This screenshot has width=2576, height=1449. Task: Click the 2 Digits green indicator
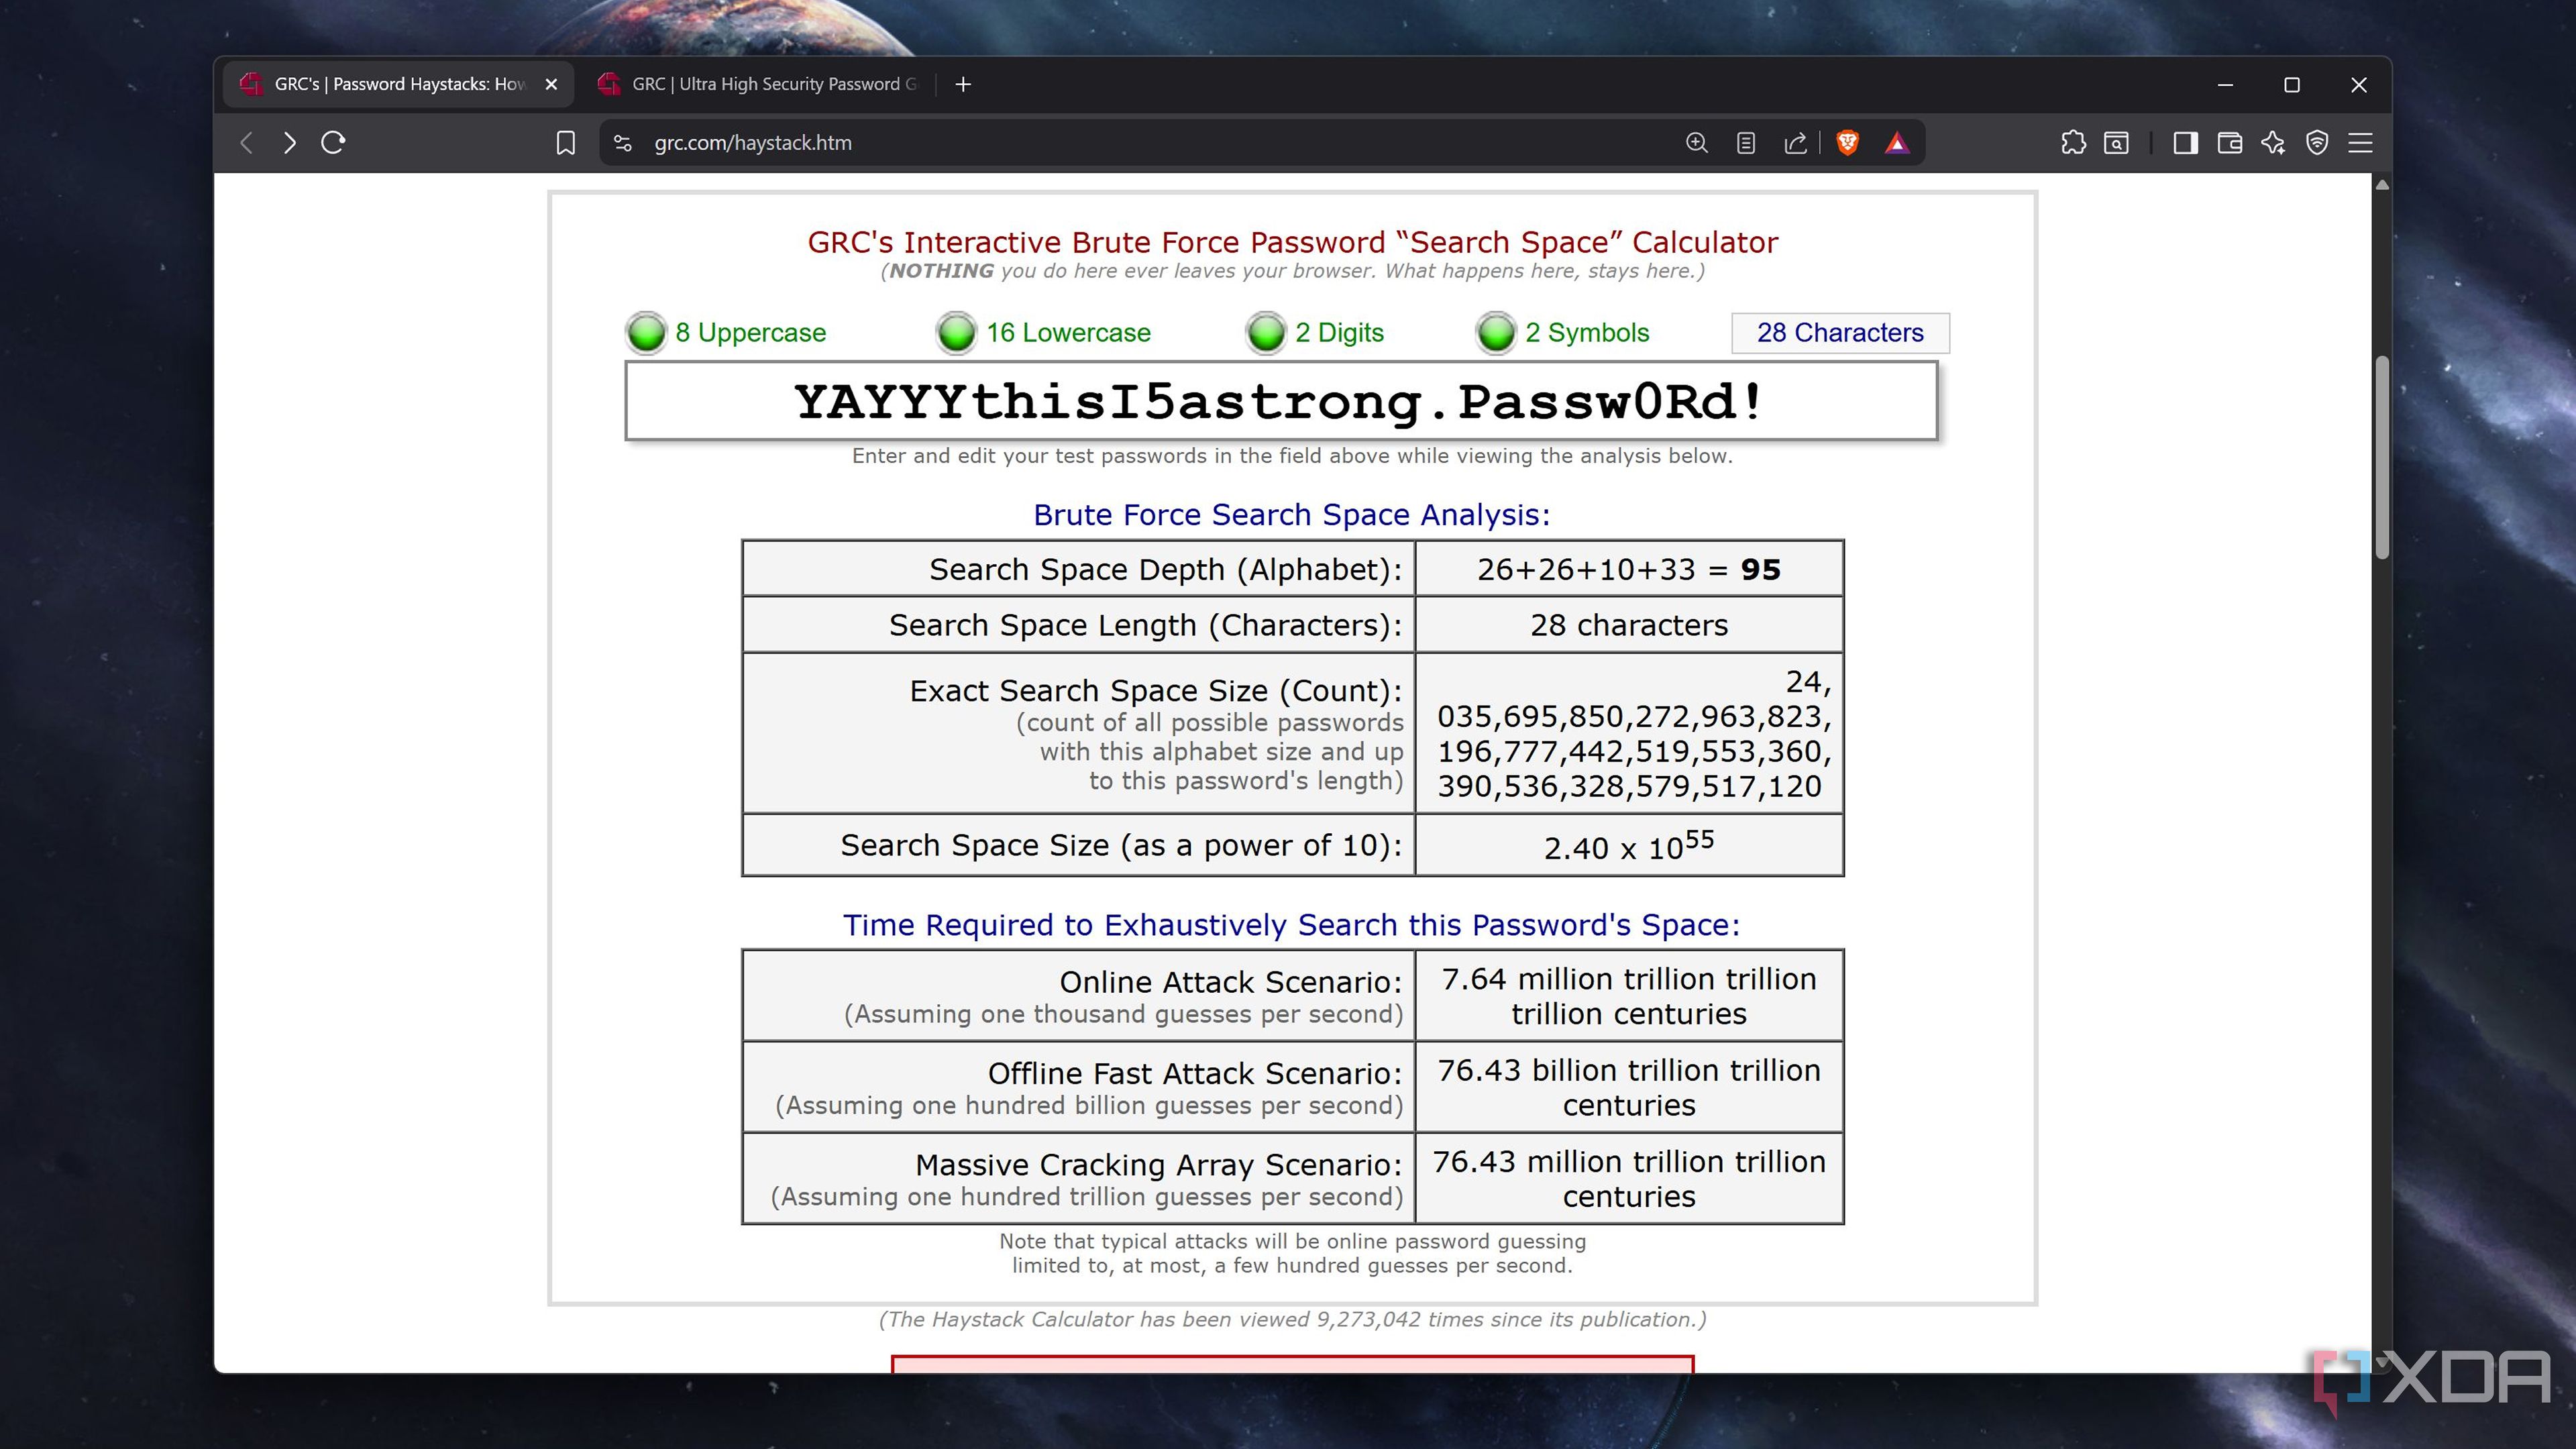pyautogui.click(x=1266, y=332)
